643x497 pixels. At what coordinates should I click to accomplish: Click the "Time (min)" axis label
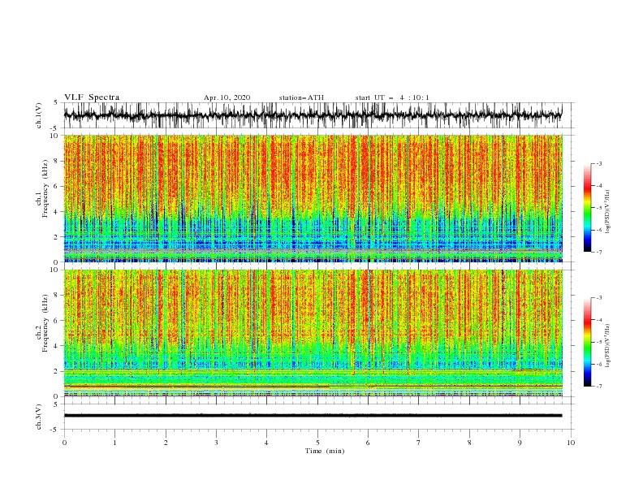(325, 451)
